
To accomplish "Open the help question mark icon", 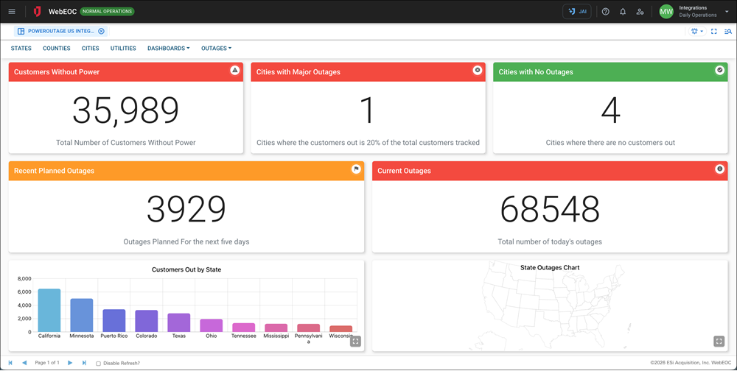I will pyautogui.click(x=605, y=12).
